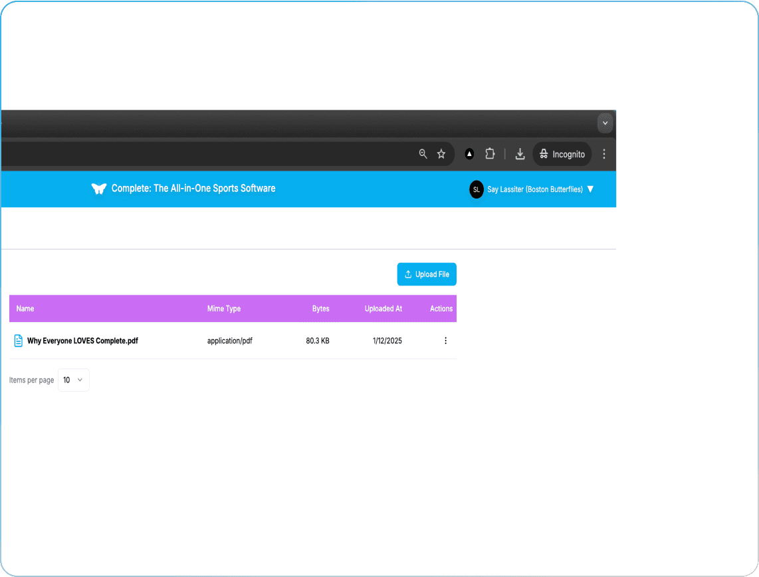Open the browser downloads icon
This screenshot has height=577, width=759.
pyautogui.click(x=520, y=154)
